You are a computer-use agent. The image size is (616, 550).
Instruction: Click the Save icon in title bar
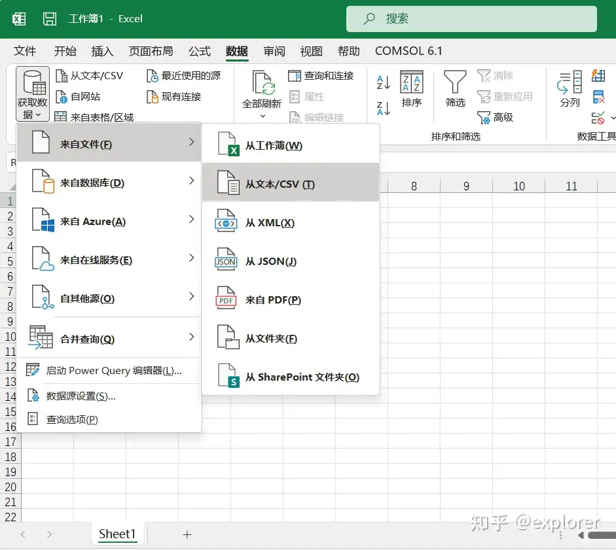click(x=50, y=18)
